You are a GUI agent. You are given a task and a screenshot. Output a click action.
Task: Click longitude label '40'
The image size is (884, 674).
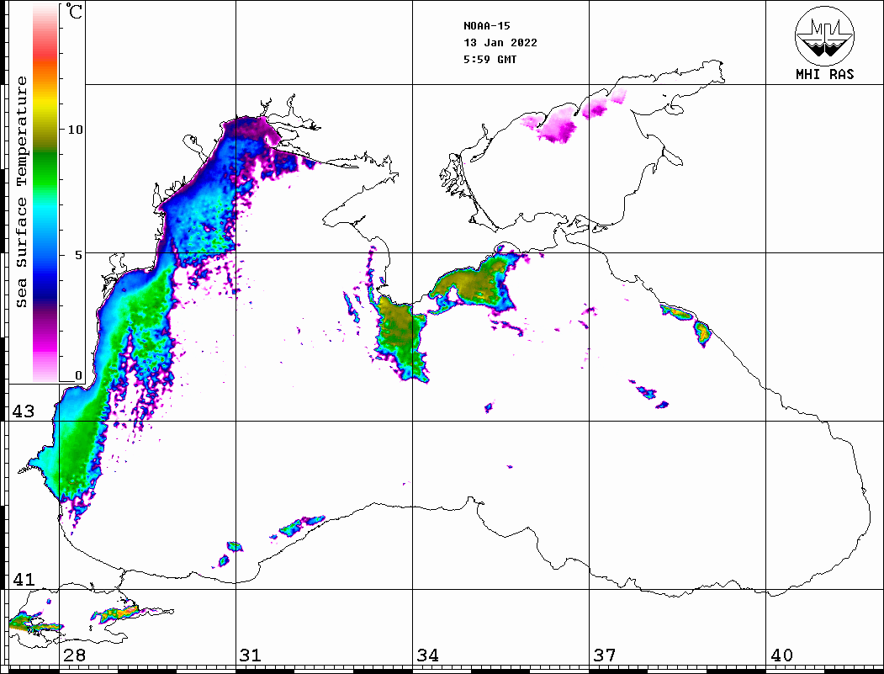(781, 655)
